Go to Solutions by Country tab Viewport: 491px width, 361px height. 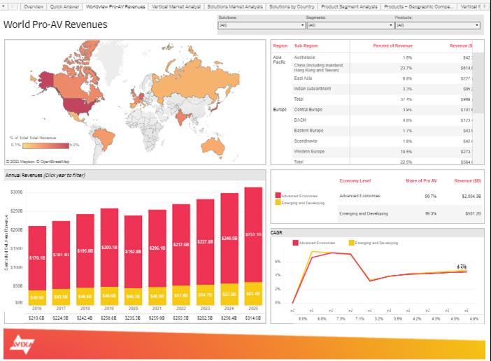pyautogui.click(x=292, y=6)
